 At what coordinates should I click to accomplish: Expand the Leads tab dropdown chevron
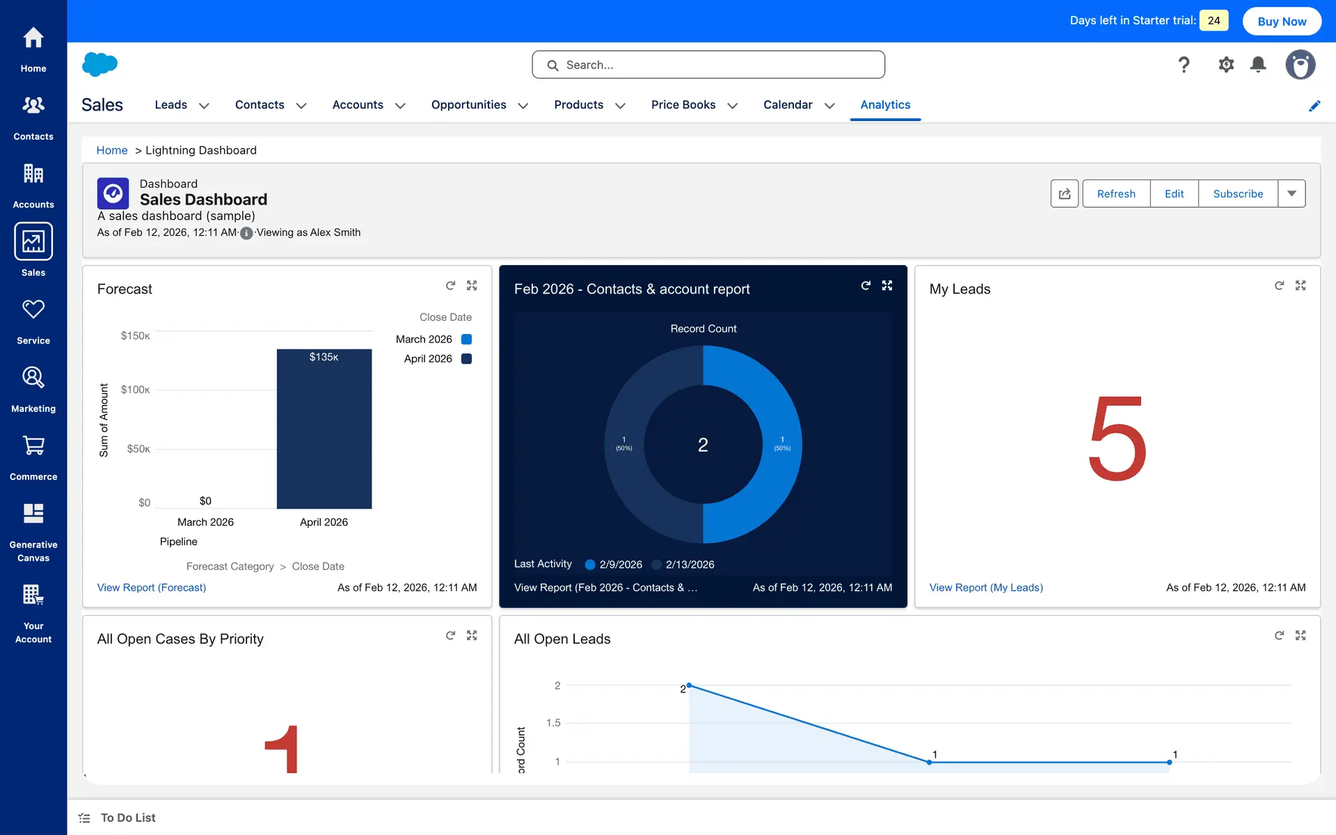[x=204, y=106]
